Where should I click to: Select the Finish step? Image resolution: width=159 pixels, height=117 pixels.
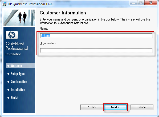15,98
